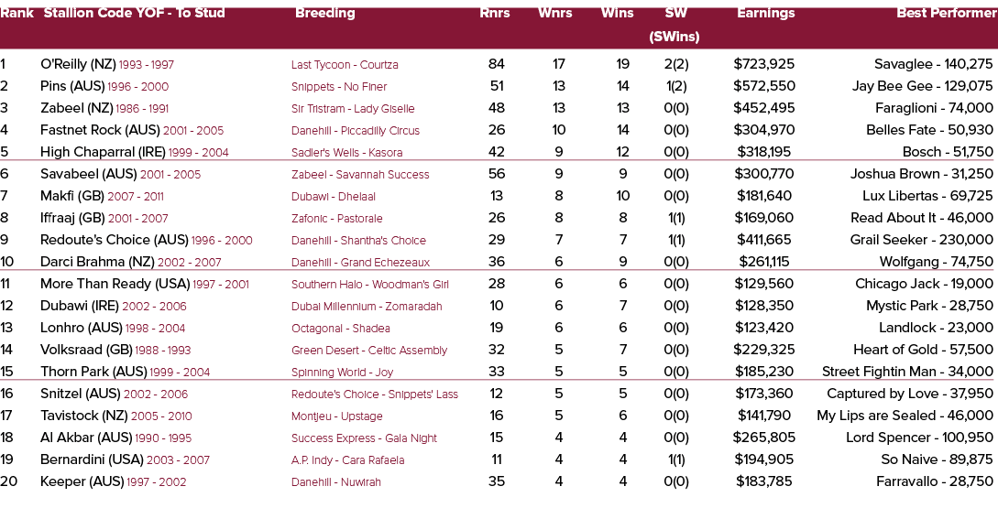Screen dimensions: 998x508
Task: Select stallion Snitzel (AUS)
Action: coord(81,395)
